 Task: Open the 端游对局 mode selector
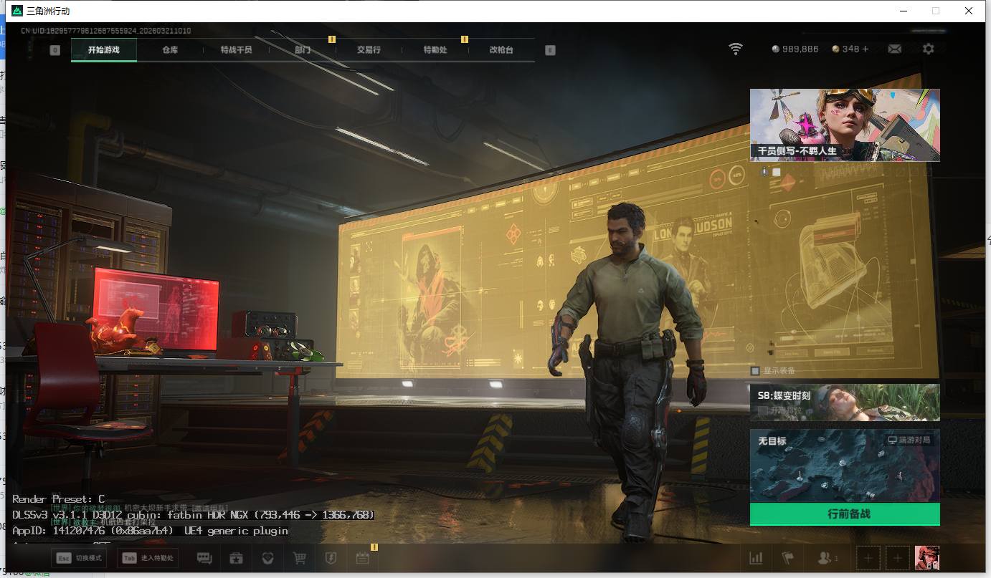pyautogui.click(x=909, y=440)
